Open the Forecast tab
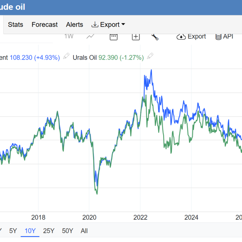This screenshot has width=242, height=242. [45, 25]
